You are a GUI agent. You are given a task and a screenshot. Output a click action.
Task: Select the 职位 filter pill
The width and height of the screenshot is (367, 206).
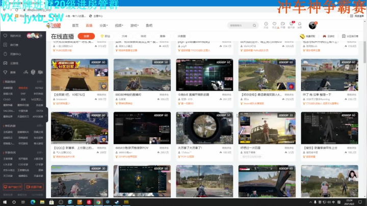pyautogui.click(x=106, y=36)
